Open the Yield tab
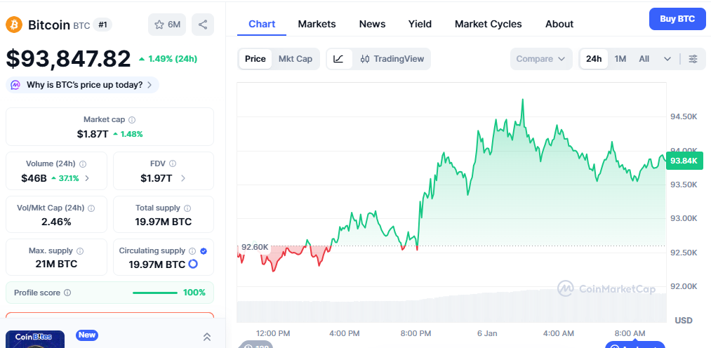The width and height of the screenshot is (711, 348). pos(420,24)
